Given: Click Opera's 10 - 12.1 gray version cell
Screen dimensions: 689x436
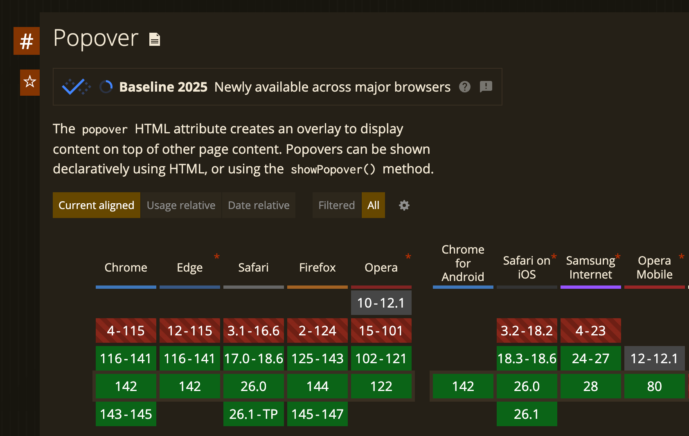Looking at the screenshot, I should (381, 303).
